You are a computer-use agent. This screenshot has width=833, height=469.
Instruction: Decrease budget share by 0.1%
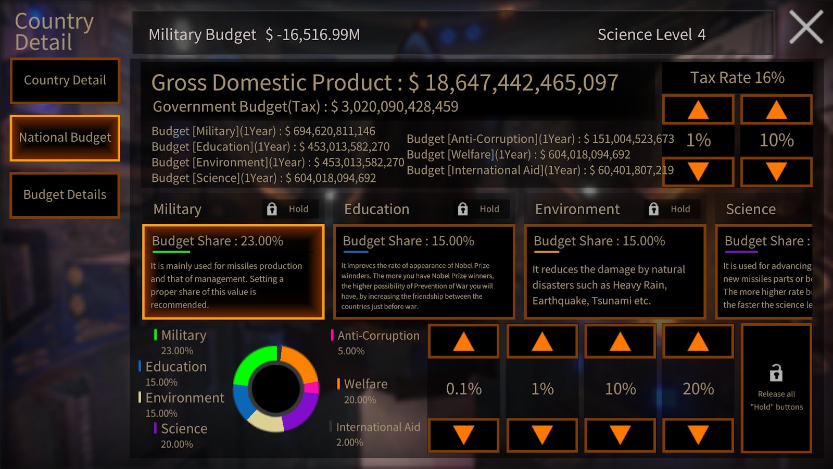pyautogui.click(x=463, y=435)
